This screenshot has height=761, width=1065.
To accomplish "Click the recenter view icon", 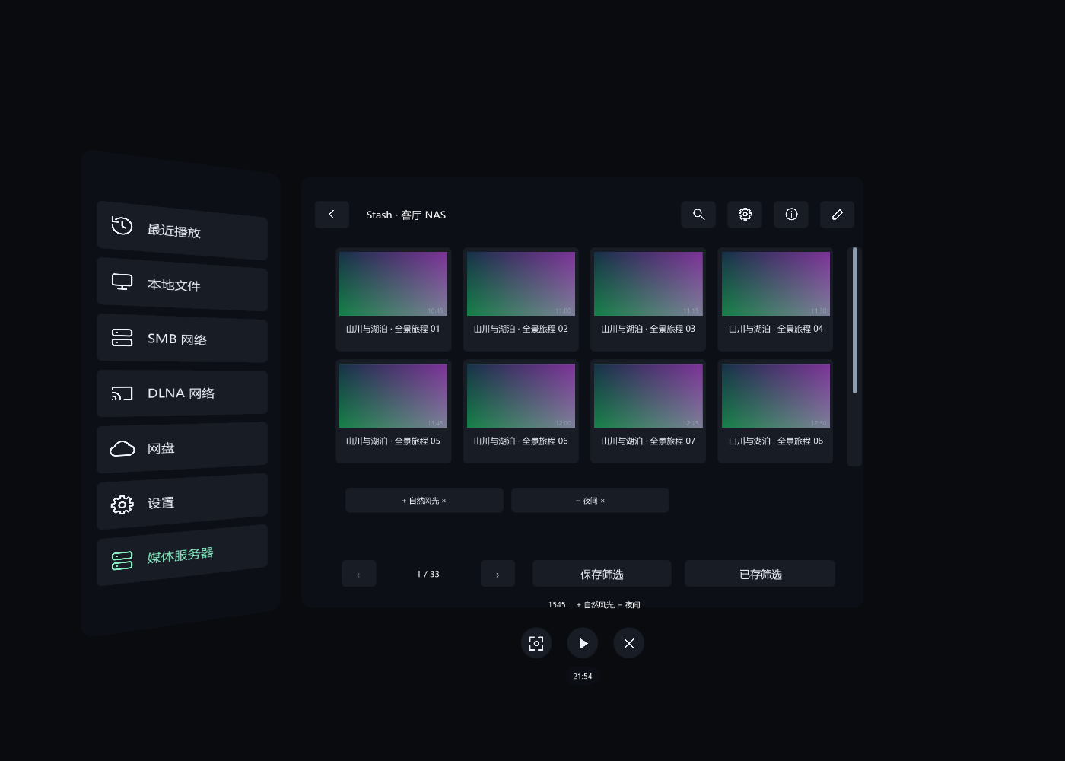I will click(536, 643).
